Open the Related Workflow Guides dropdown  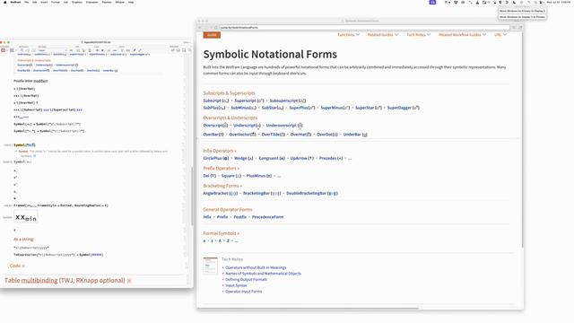(462, 35)
